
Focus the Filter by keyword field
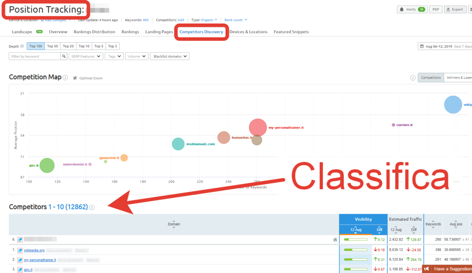(35, 56)
